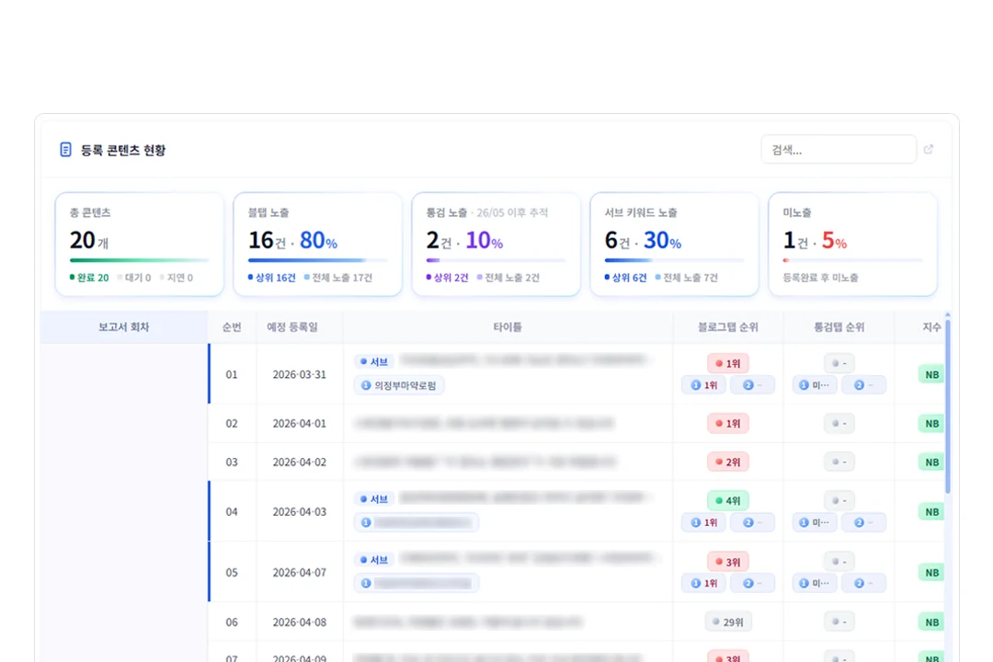This screenshot has height=662, width=993.
Task: Click the NB badge in row 03
Action: click(x=931, y=462)
